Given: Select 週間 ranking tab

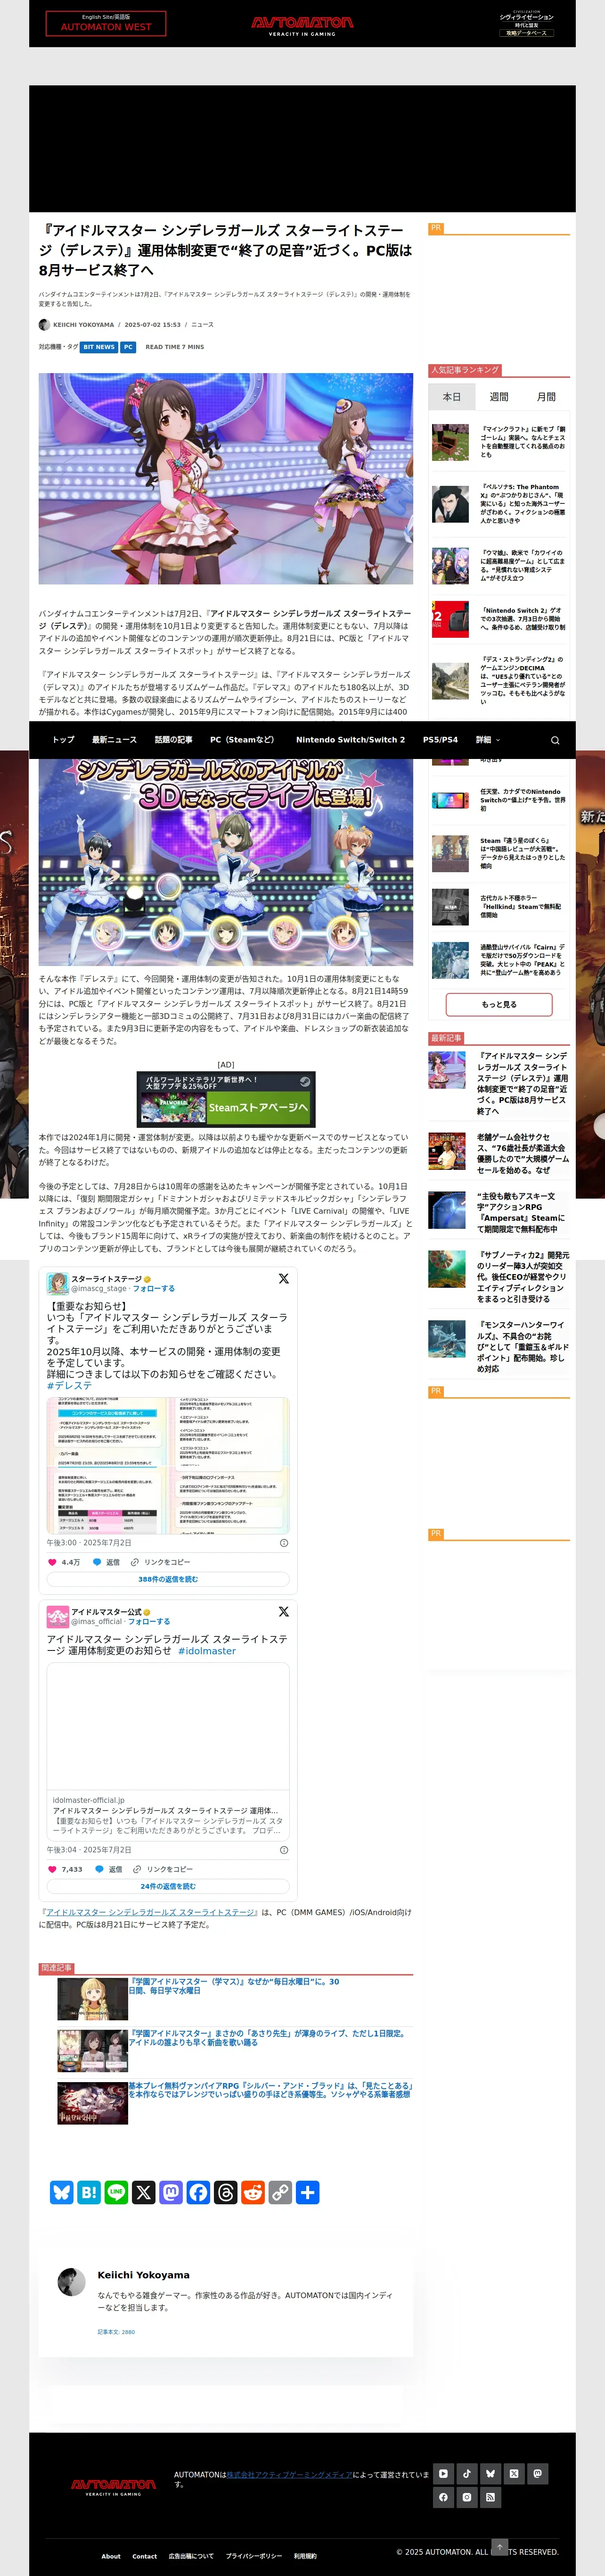Looking at the screenshot, I should [499, 397].
